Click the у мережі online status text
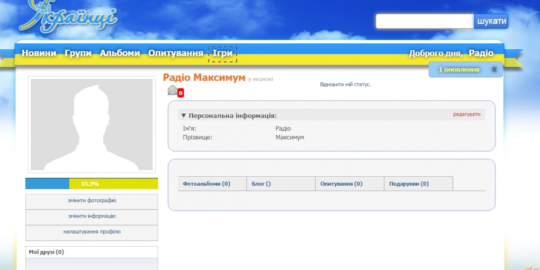Image resolution: width=540 pixels, height=270 pixels. click(260, 79)
